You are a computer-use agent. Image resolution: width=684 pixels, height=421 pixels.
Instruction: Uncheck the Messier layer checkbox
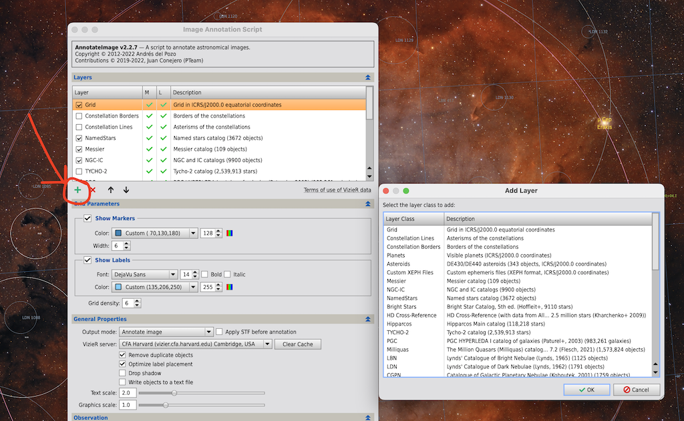(79, 149)
